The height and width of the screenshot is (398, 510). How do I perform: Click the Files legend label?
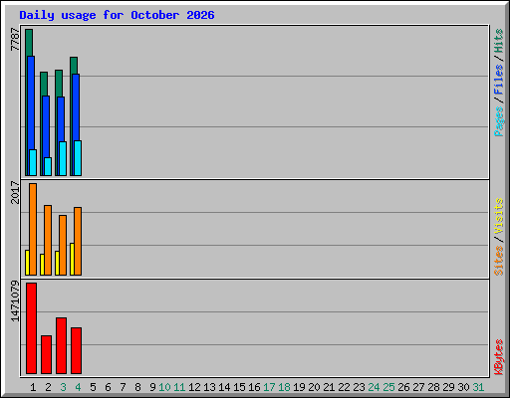tap(498, 79)
